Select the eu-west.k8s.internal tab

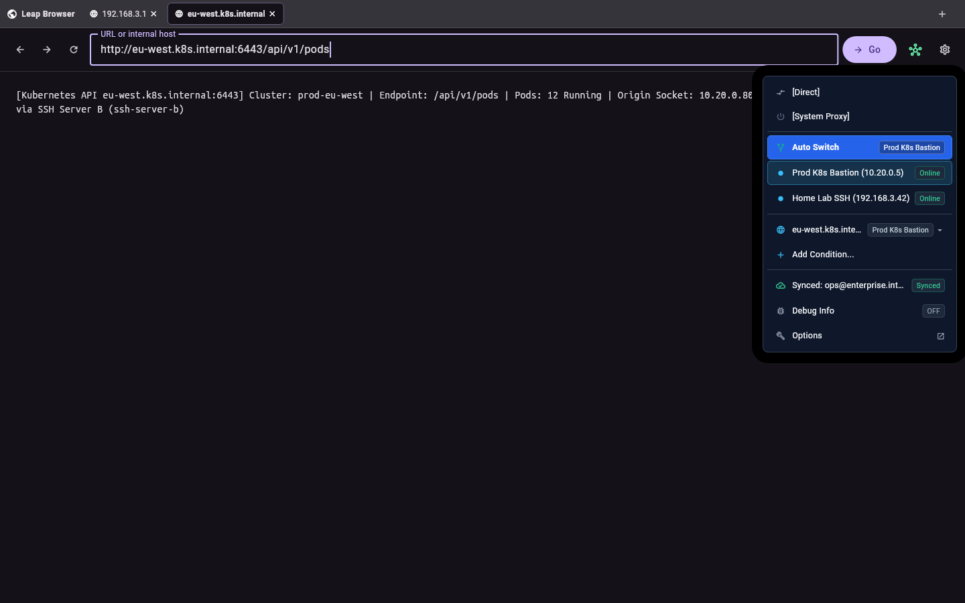pos(226,13)
